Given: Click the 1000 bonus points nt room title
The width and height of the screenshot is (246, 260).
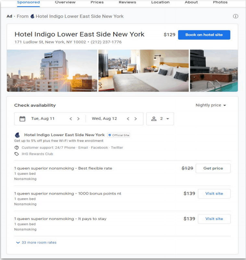Looking at the screenshot, I should point(68,194).
